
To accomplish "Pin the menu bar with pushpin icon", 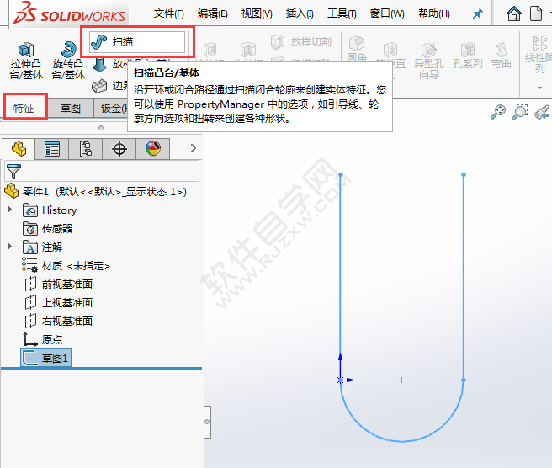I will click(x=478, y=13).
